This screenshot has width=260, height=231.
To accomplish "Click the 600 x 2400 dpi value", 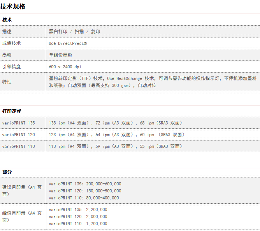I will (65, 67).
